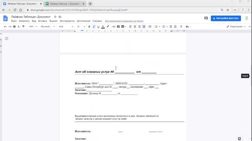Reload the browser page
This screenshot has width=252, height=141.
pos(15,10)
